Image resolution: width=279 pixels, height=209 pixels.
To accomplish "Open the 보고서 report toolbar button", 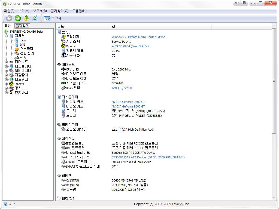I will point(53,18).
